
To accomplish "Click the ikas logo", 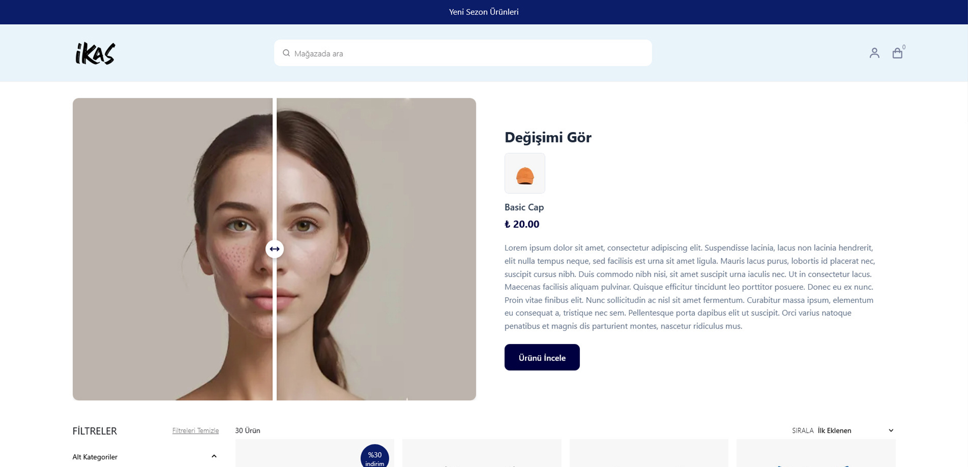I will [x=95, y=53].
